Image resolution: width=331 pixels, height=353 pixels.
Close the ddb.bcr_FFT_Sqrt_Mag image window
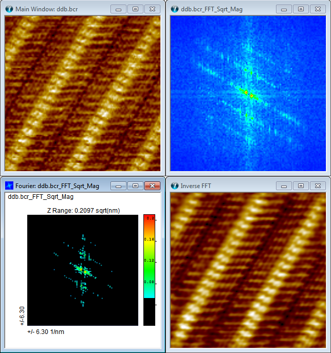coord(318,9)
